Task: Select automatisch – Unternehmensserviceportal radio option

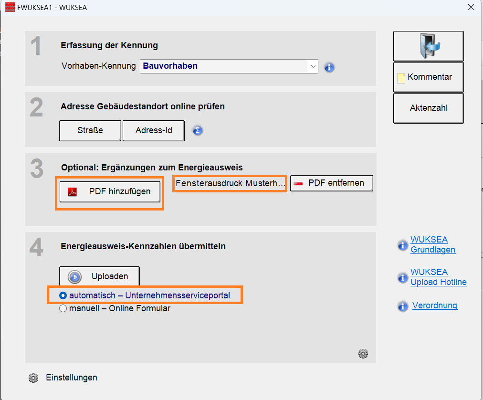Action: click(x=63, y=296)
